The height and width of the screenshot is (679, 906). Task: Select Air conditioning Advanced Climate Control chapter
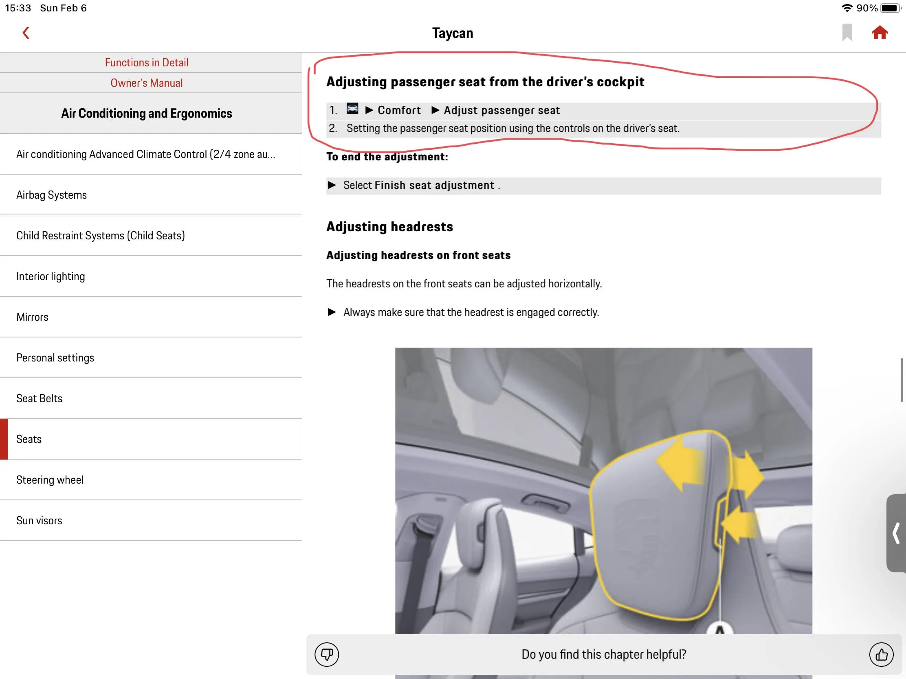[151, 154]
